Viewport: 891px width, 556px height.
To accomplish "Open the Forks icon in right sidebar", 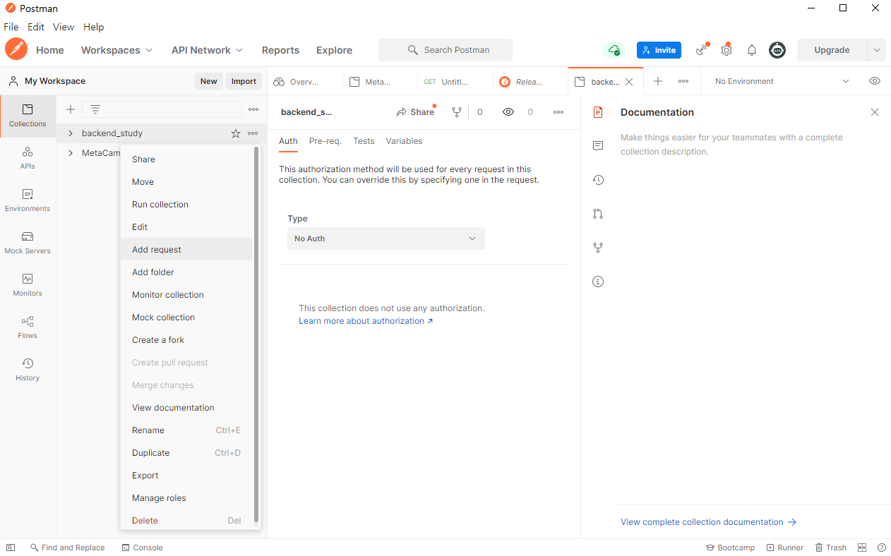I will point(598,248).
